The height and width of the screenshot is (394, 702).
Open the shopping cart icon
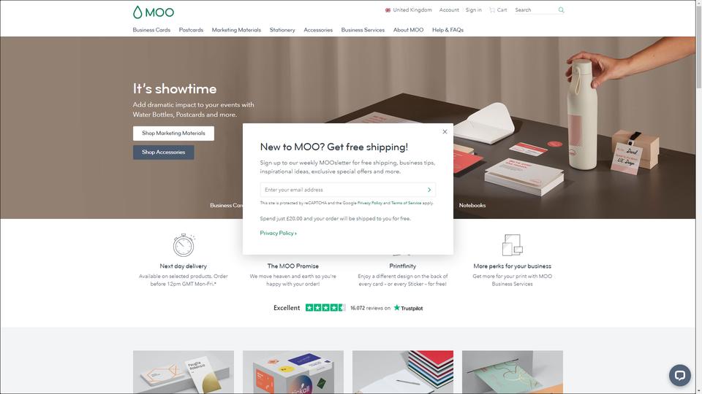pyautogui.click(x=492, y=9)
